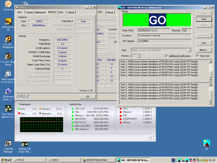Screen dimensions: 217x163
Task: Click the Start button in ORTHOS
Action: [x=204, y=13]
